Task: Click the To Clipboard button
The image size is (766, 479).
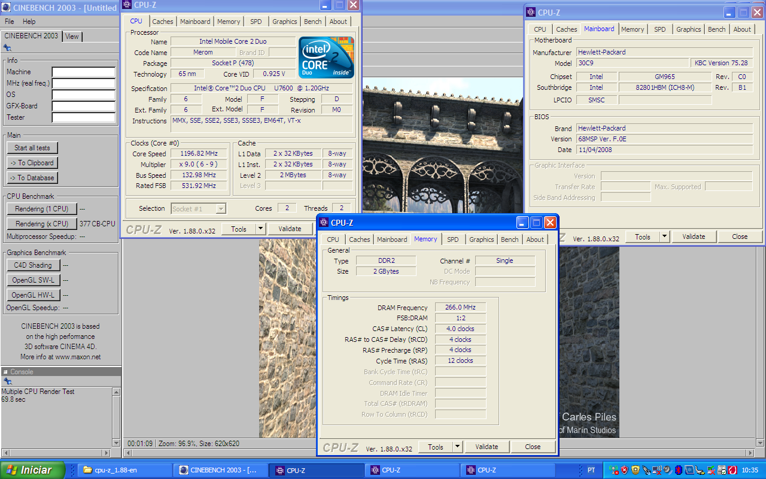Action: [x=32, y=163]
